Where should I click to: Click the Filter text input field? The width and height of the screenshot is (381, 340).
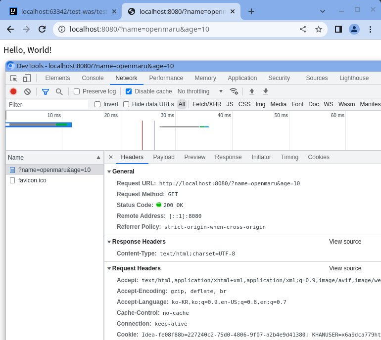47,104
